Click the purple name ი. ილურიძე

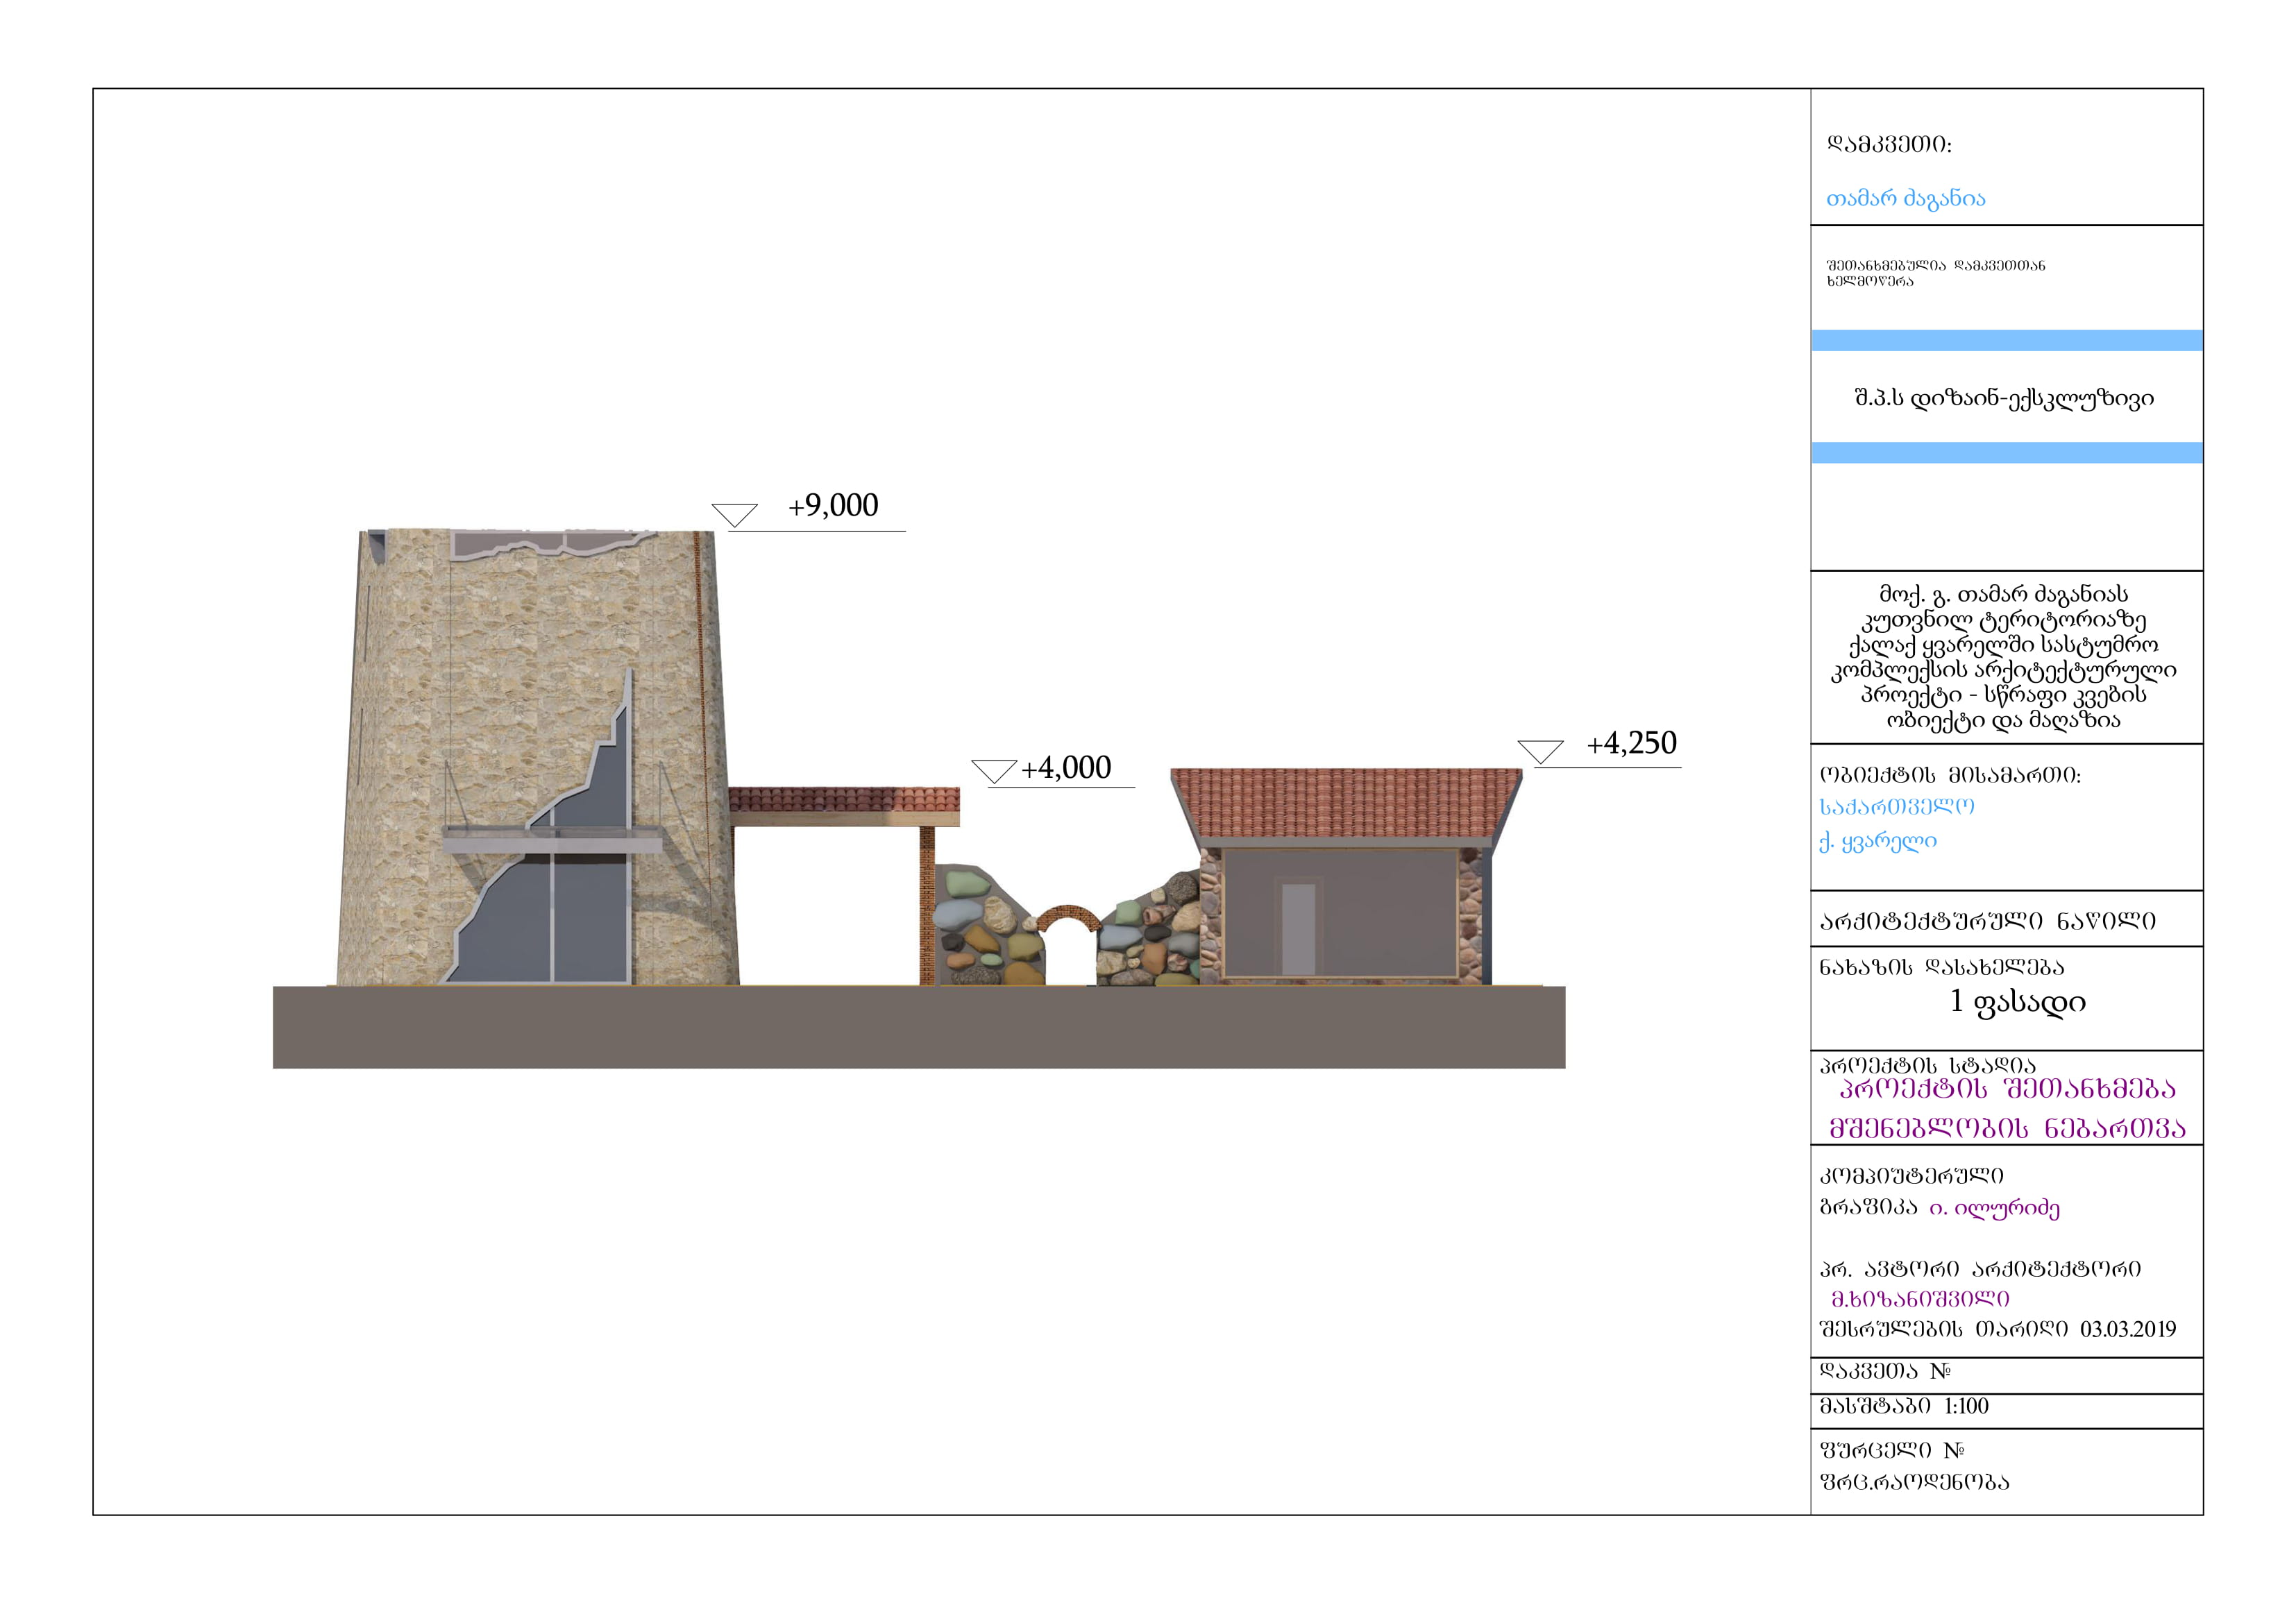(x=1994, y=1208)
